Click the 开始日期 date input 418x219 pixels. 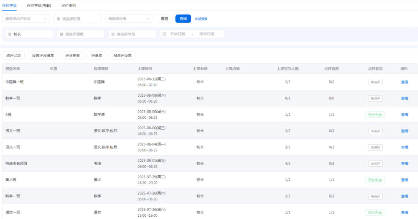(x=178, y=34)
